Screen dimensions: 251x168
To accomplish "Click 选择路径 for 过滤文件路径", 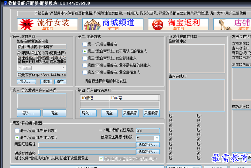I will [x=148, y=152].
